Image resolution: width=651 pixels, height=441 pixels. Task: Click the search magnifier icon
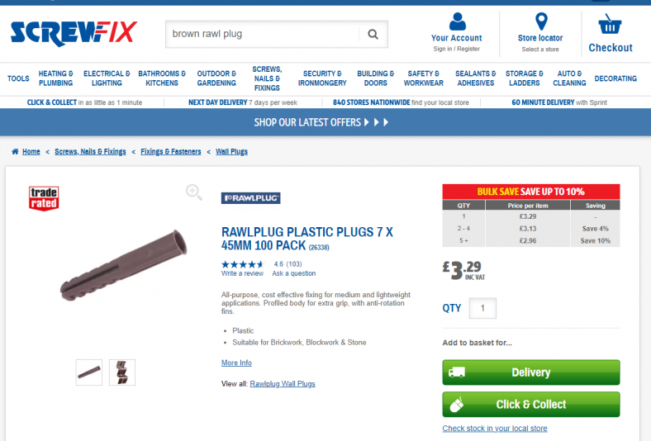pyautogui.click(x=373, y=34)
